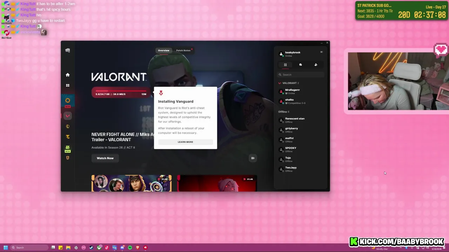Click the Windows taskbar Search box

pyautogui.click(x=29, y=248)
